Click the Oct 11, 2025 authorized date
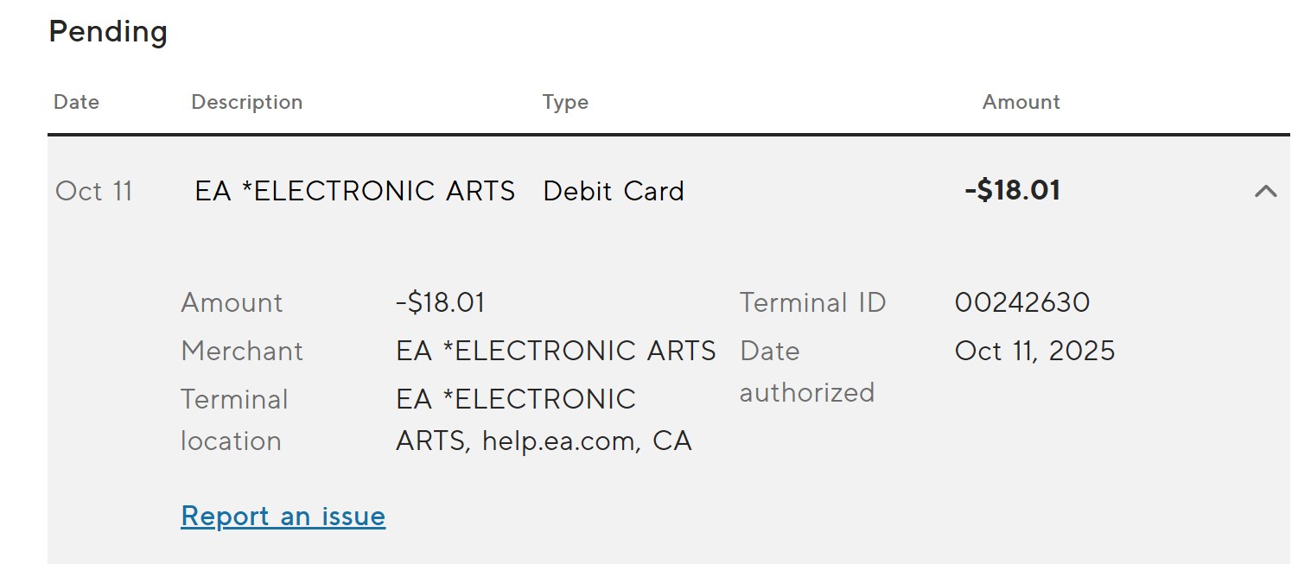 (1034, 351)
